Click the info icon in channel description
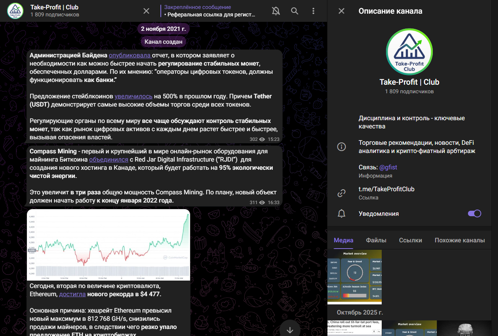This screenshot has width=498, height=336. (341, 147)
